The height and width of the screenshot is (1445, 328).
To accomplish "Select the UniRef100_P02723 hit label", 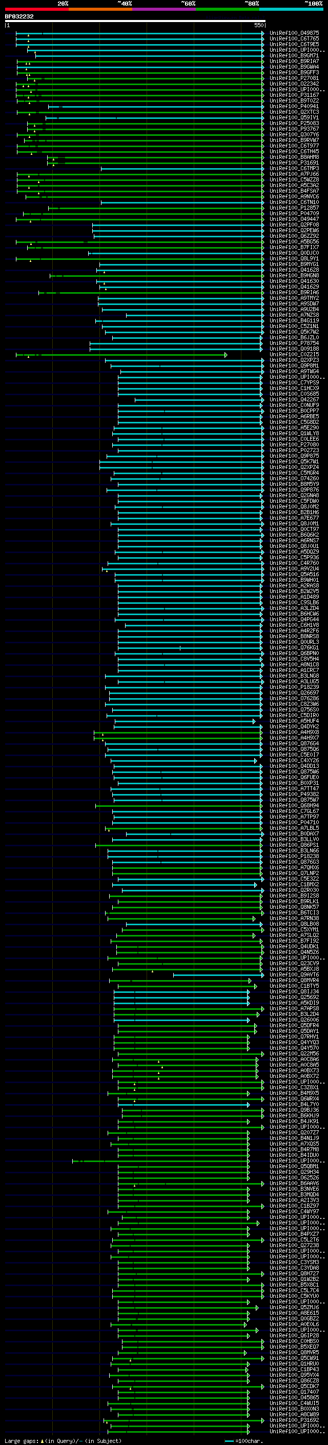I will click(294, 451).
